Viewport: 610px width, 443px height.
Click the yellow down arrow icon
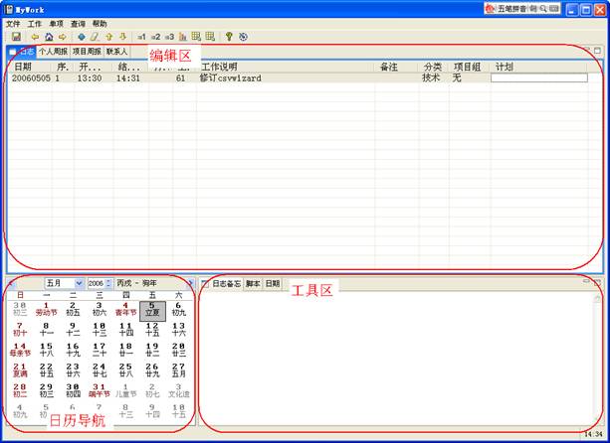(x=122, y=37)
